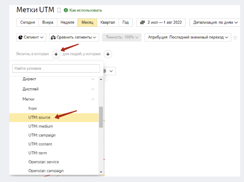244x182 pixels.
Task: Click the scrollbar down arrow in conditions list
Action: click(101, 172)
